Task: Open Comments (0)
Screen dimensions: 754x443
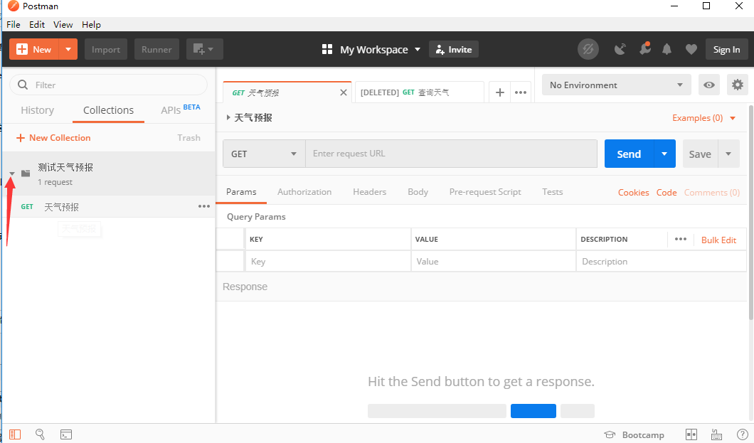Action: [712, 192]
